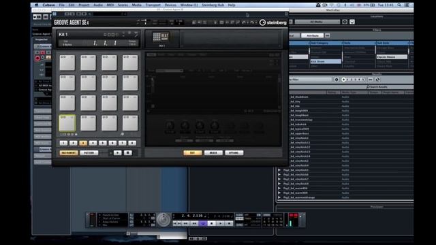Select pad group 1 button
Image resolution: width=436 pixels, height=245 pixels.
pyautogui.click(x=63, y=143)
